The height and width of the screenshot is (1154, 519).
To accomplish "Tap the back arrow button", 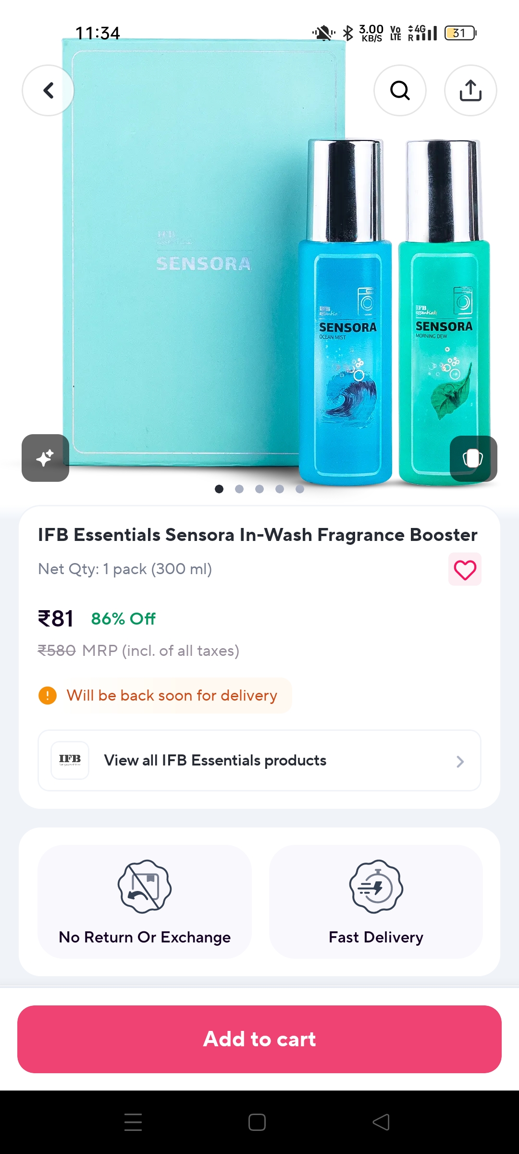I will 48,90.
